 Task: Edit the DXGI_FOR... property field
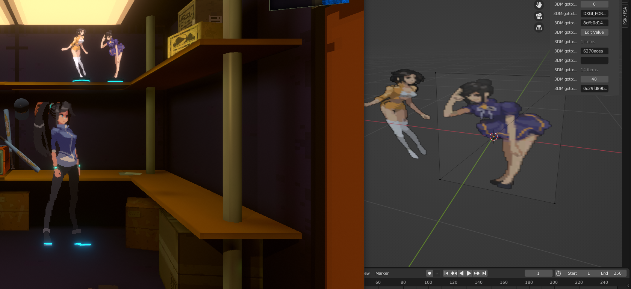pos(594,13)
